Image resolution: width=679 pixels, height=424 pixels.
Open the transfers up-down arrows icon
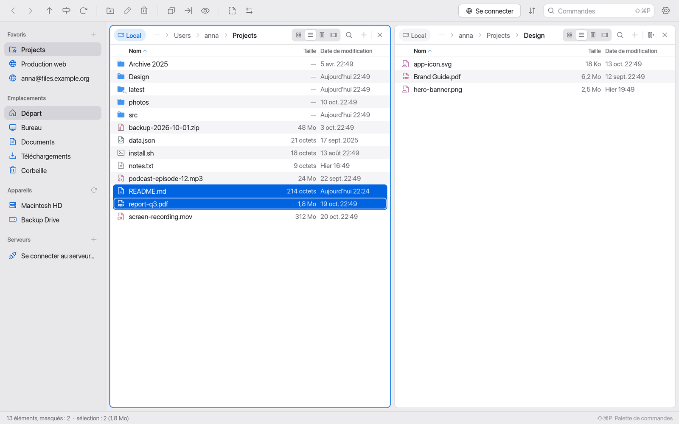click(x=532, y=11)
